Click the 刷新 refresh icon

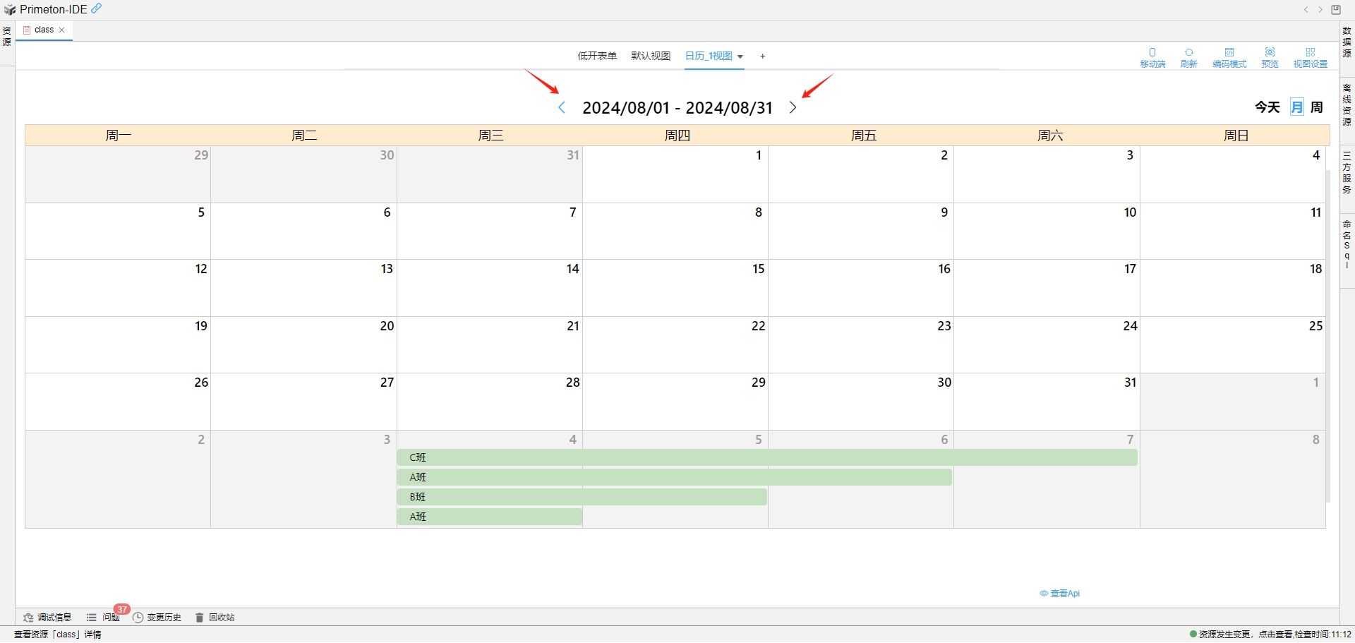tap(1188, 56)
